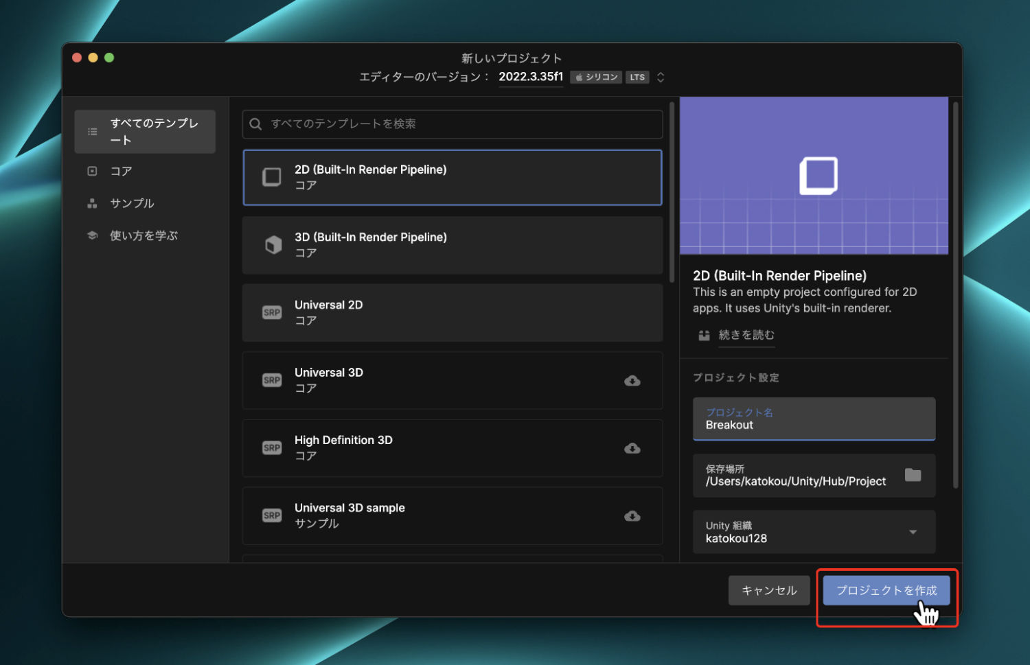The image size is (1030, 665).
Task: Click the 新しいプロジェクト window title
Action: [x=512, y=58]
